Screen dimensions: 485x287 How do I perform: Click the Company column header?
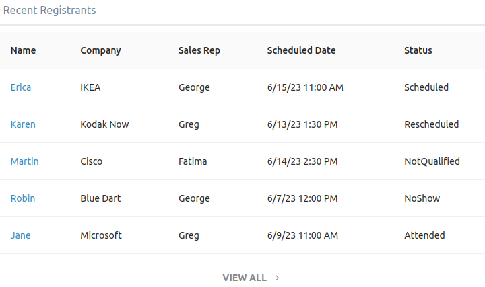pyautogui.click(x=100, y=50)
